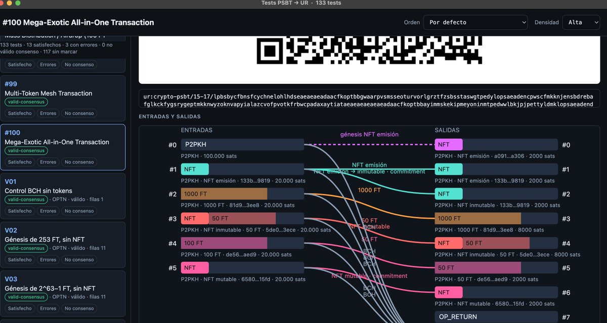607x323 pixels.
Task: Select input #0 P2PKH bar
Action: coord(242,145)
